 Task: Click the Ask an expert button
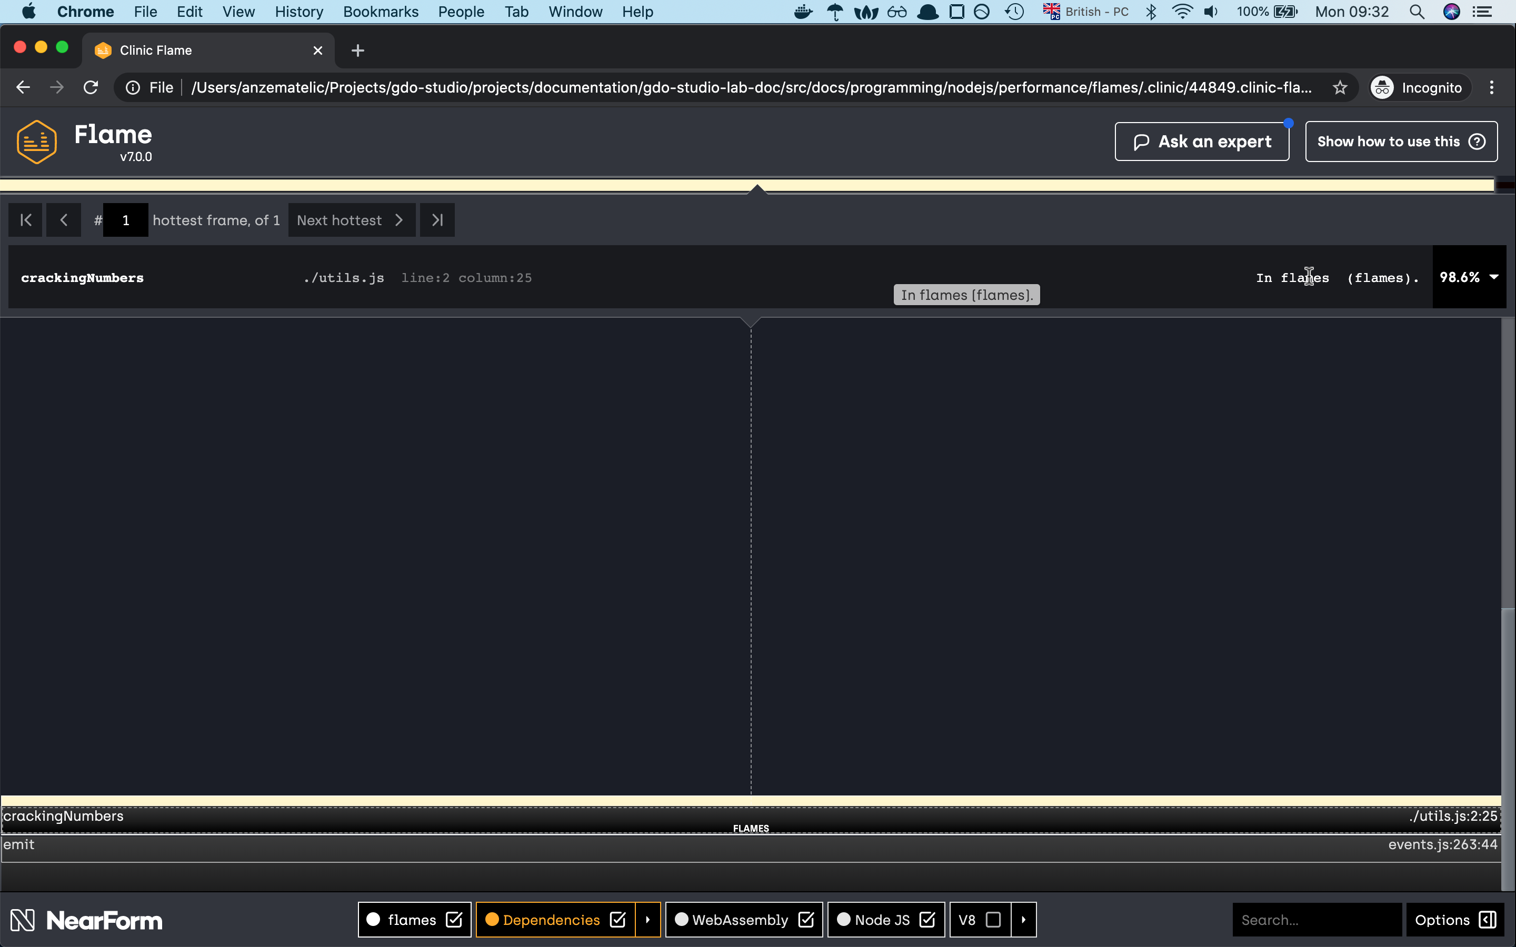(x=1202, y=142)
